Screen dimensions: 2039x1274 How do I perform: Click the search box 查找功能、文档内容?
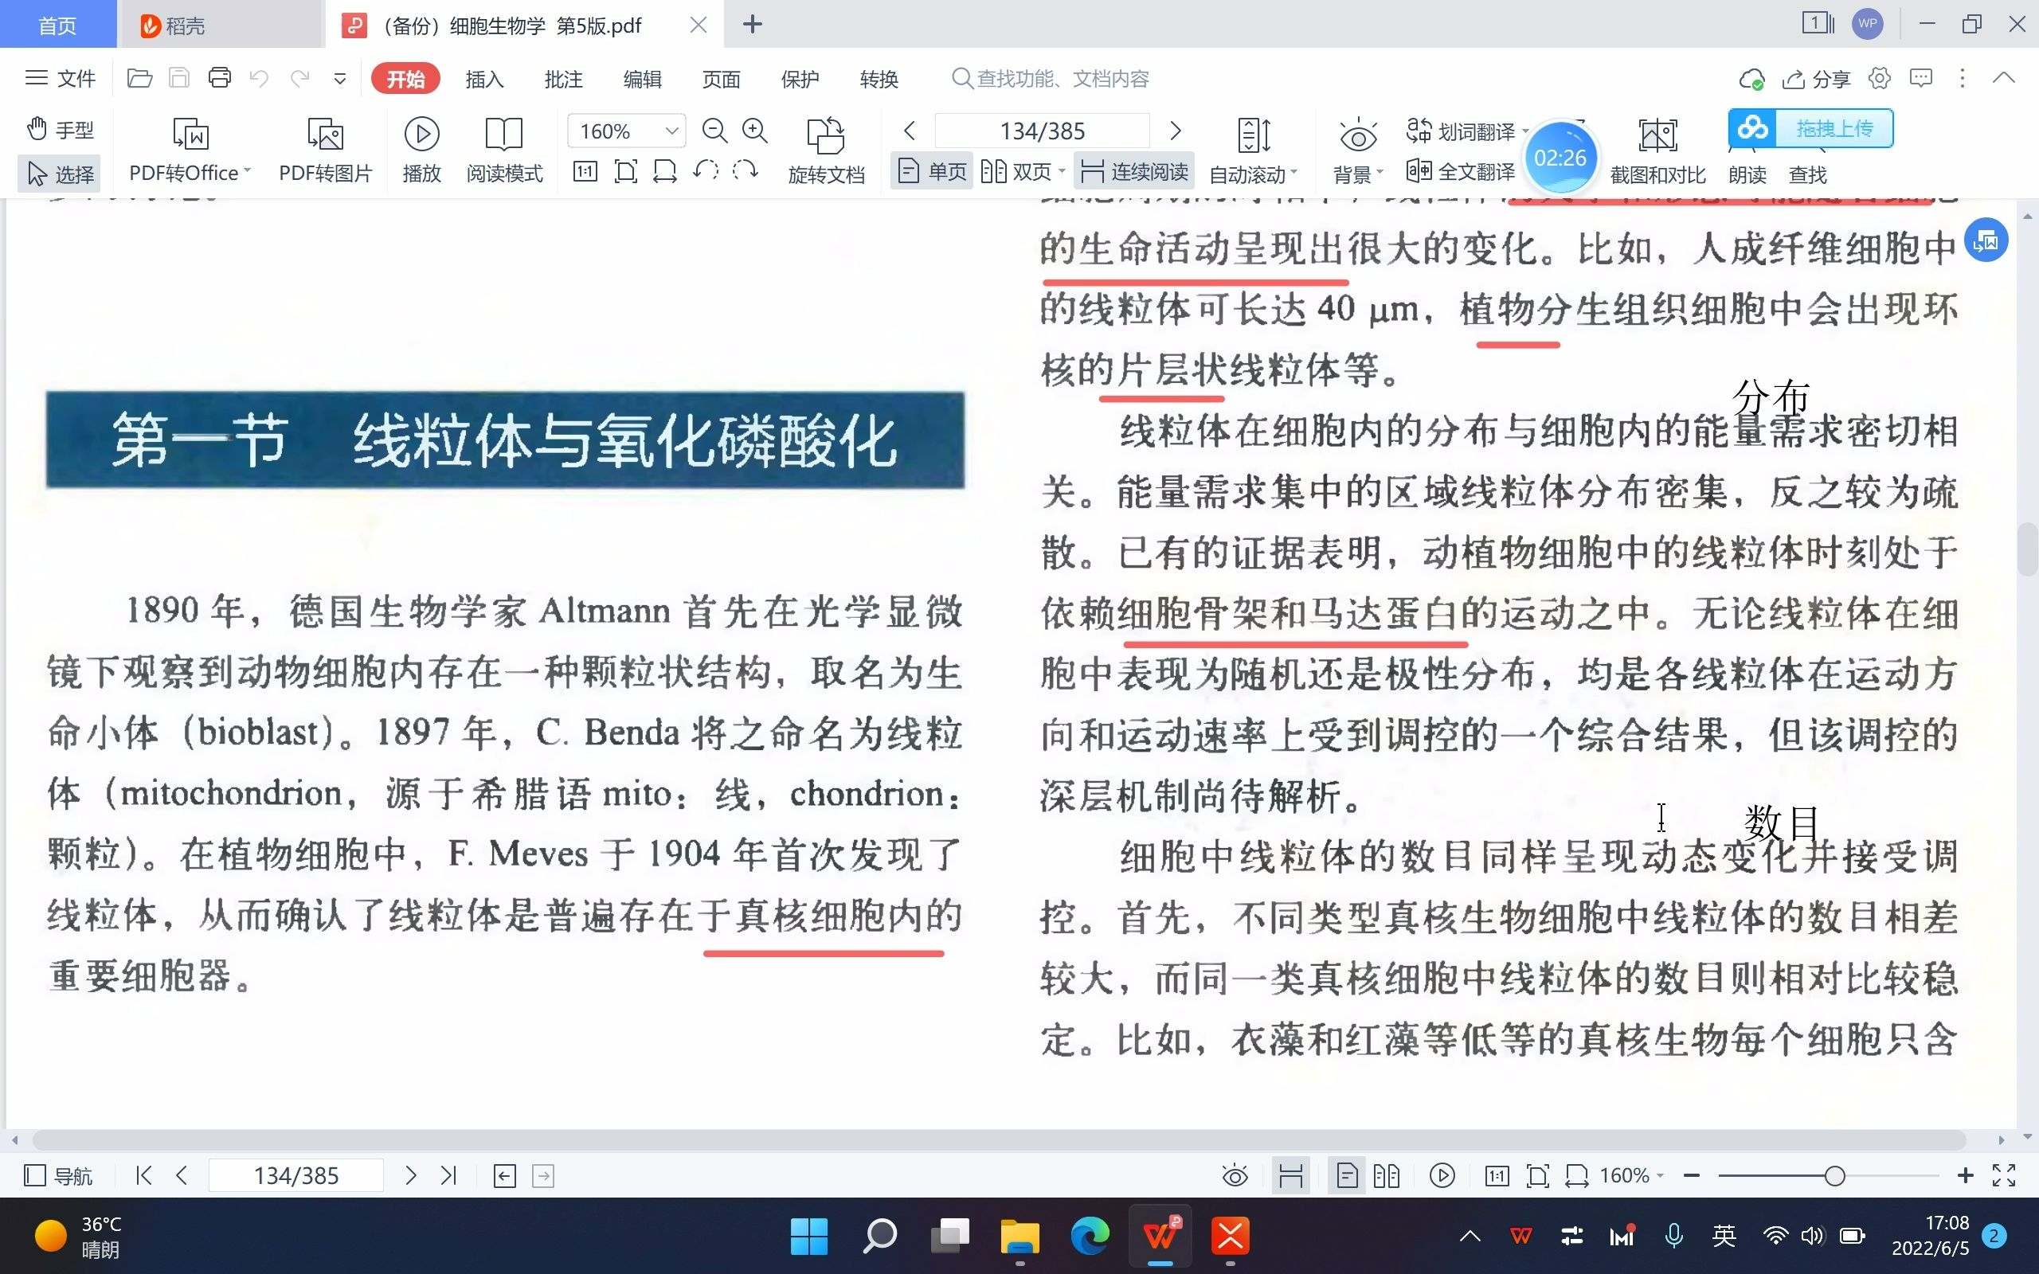(x=1051, y=78)
